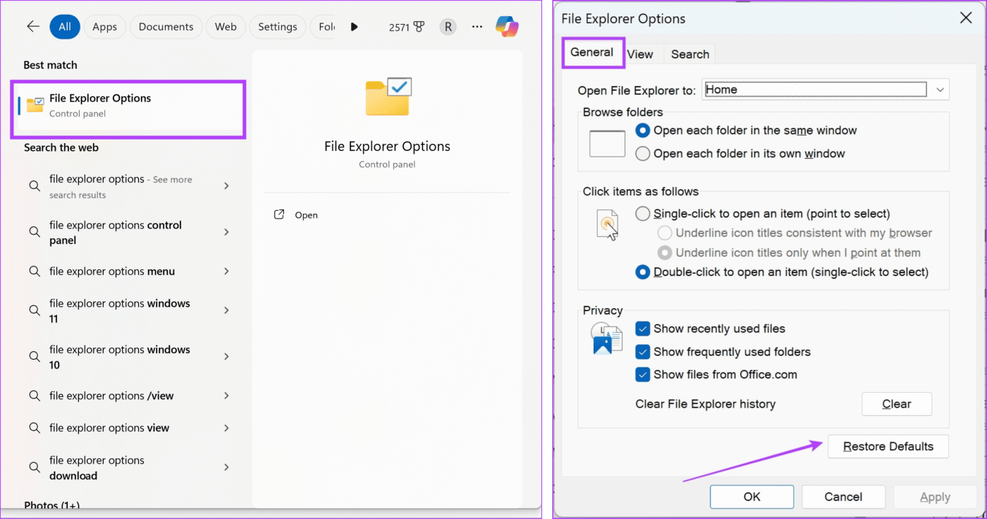Screen dimensions: 987x519
Task: Click the click-items cursor document icon
Action: pyautogui.click(x=607, y=225)
